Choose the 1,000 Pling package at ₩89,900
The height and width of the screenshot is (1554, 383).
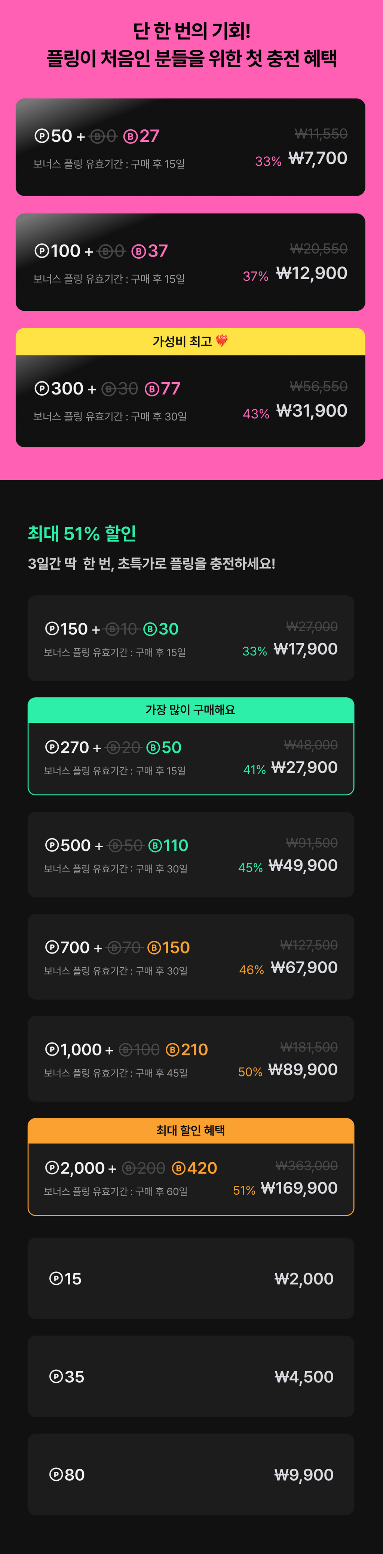(191, 1059)
